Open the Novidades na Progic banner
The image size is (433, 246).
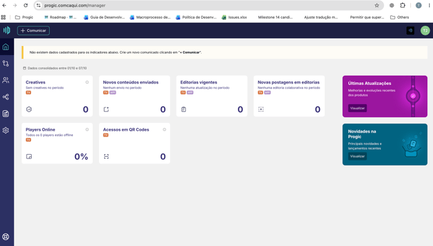(x=385, y=144)
